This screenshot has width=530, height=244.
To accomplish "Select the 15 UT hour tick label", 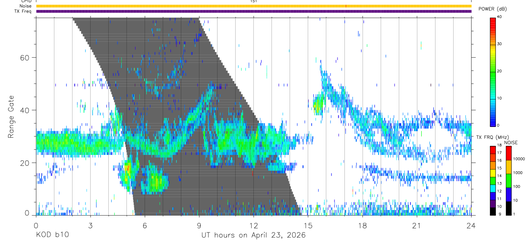I will pyautogui.click(x=308, y=225).
